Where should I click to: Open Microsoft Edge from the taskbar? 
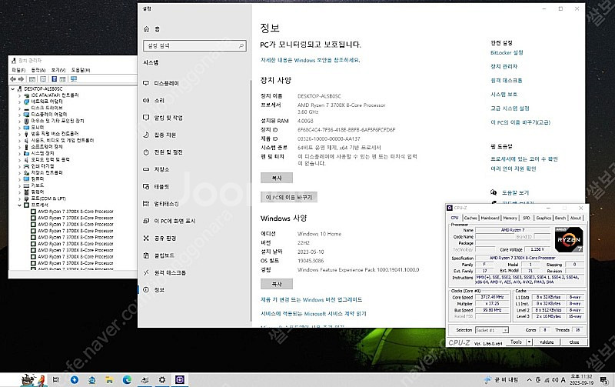click(127, 379)
